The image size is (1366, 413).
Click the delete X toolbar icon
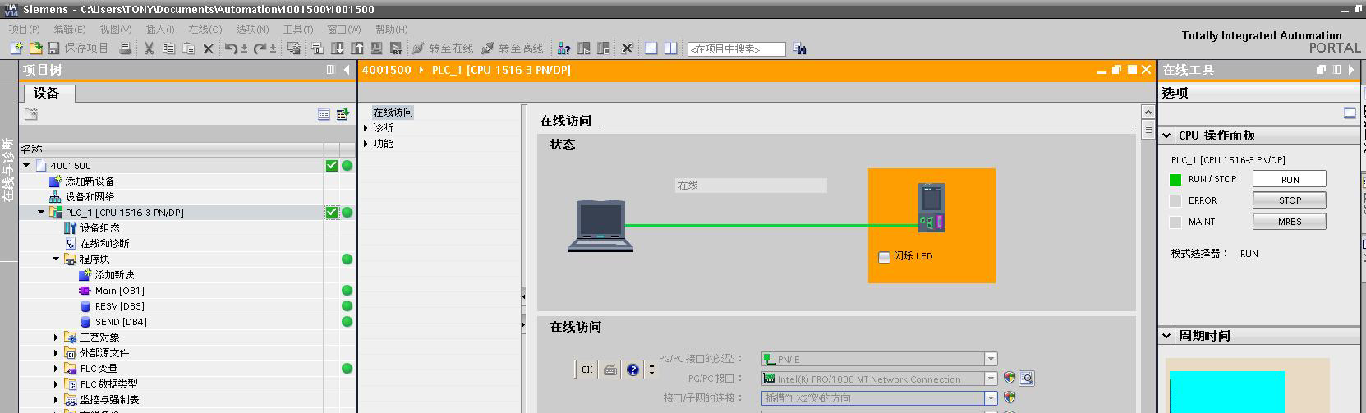point(209,48)
